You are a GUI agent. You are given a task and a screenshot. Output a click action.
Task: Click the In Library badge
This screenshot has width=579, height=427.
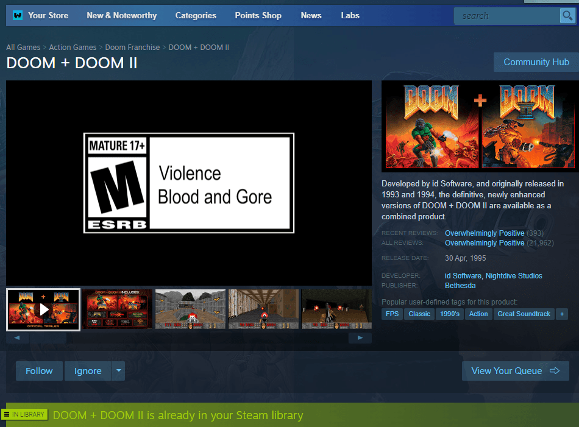24,414
